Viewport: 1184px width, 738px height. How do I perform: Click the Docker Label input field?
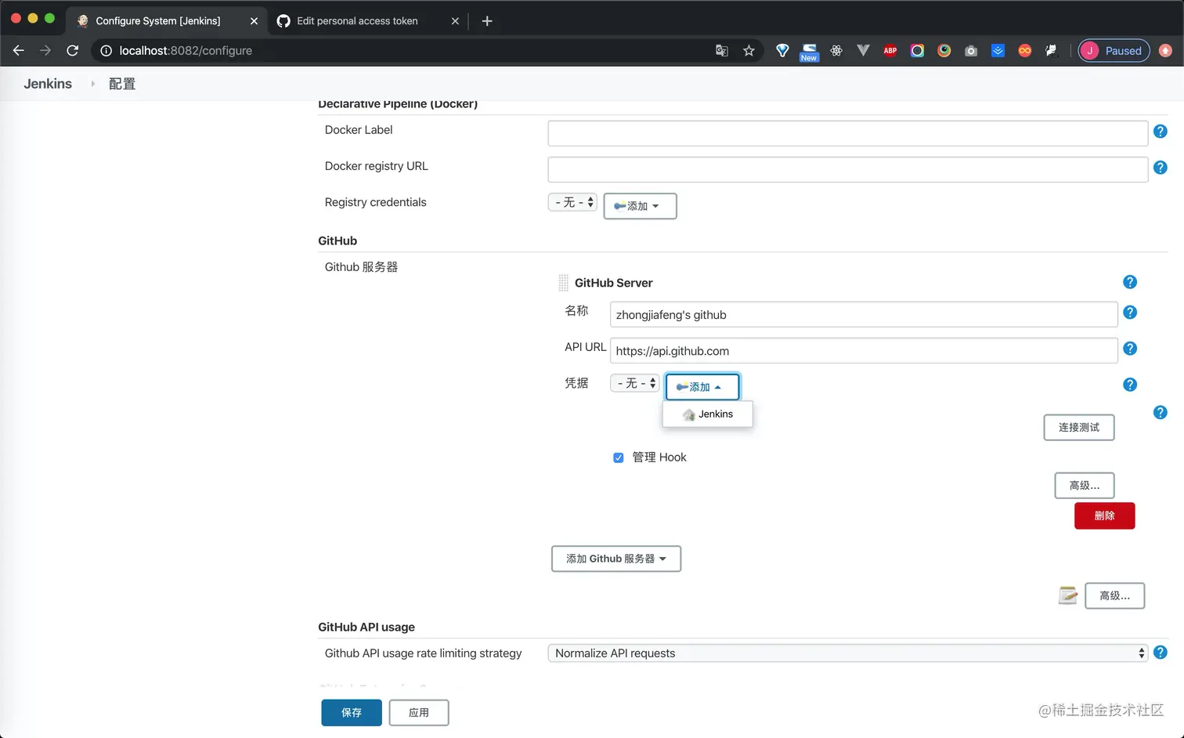click(x=848, y=133)
